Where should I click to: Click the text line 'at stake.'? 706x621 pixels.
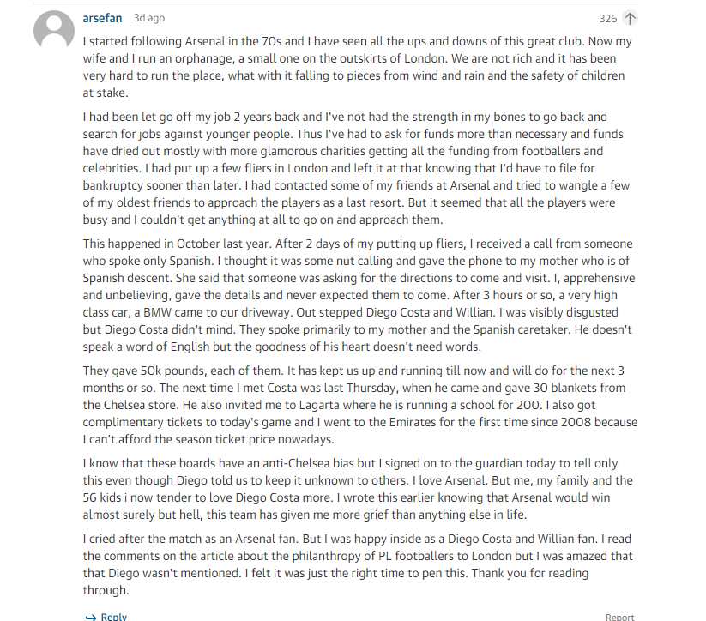106,93
